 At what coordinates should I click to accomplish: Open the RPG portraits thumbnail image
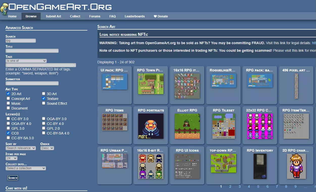tap(151, 126)
